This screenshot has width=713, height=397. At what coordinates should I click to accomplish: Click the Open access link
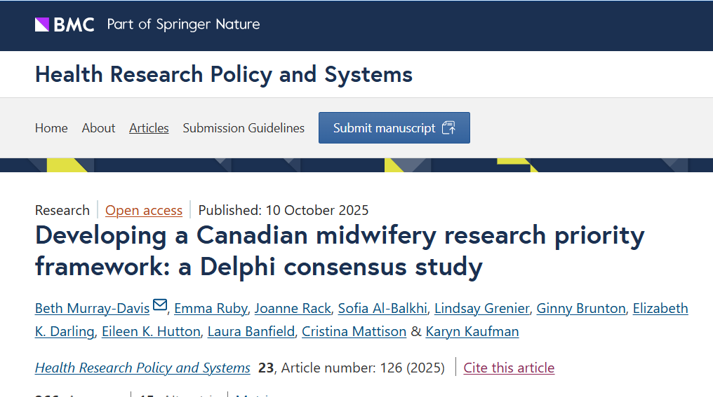coord(144,210)
